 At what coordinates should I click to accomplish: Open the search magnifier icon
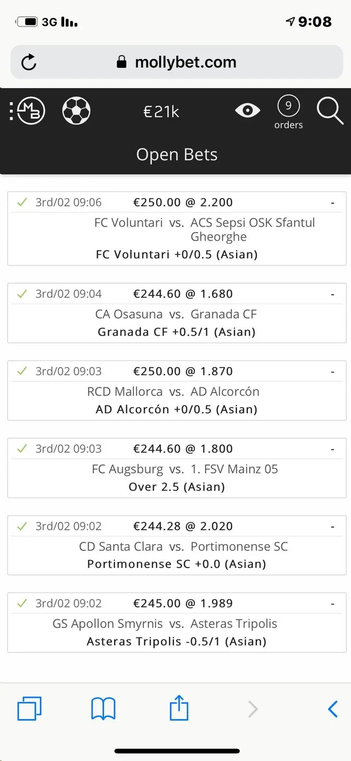coord(330,111)
